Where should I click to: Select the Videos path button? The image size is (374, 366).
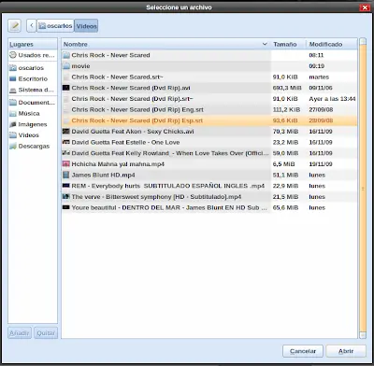click(86, 26)
